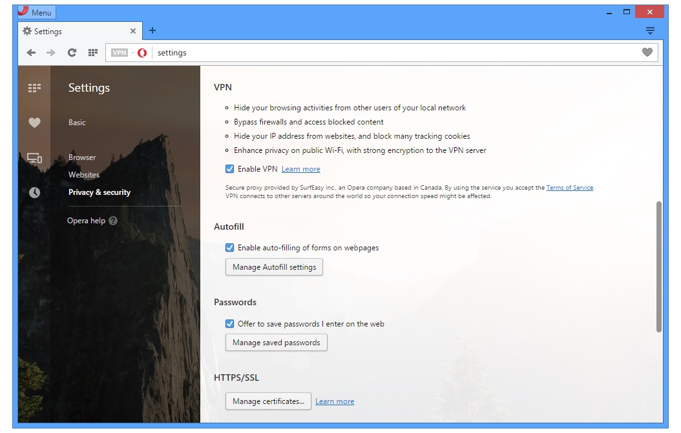Screen dimensions: 681x433
Task: Click the Passwords section heading
Action: point(235,302)
